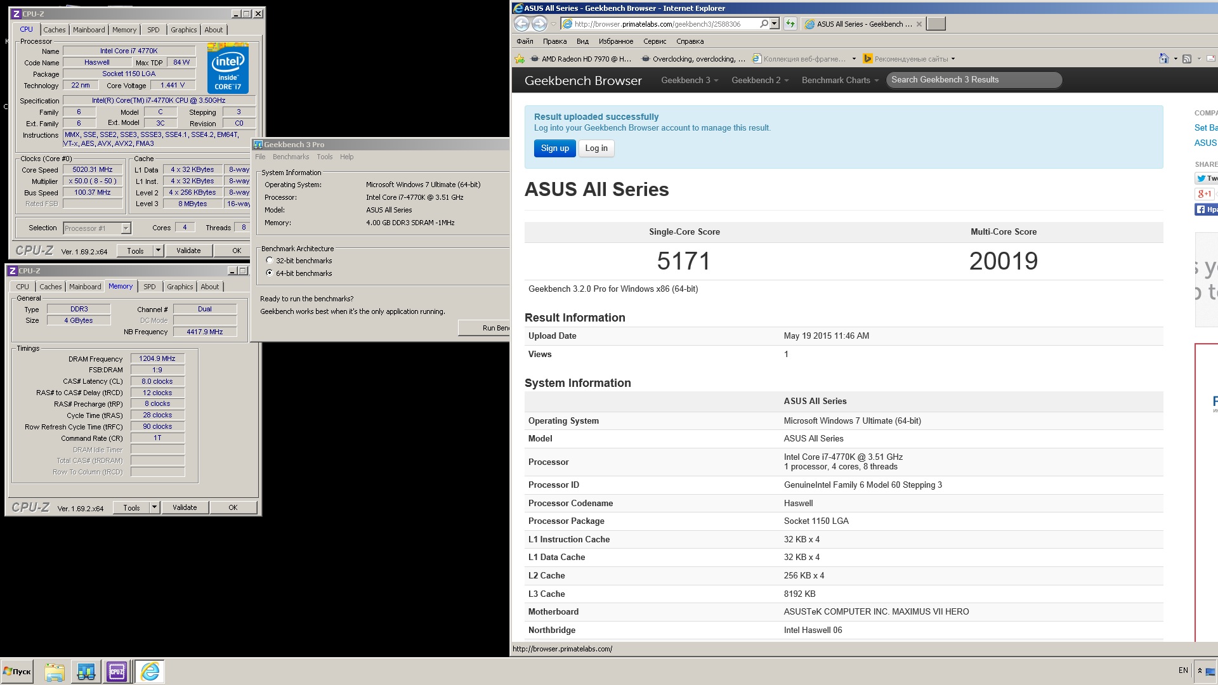Click the Intel Core i7 logo in CPU-Z
The image size is (1218, 685).
[228, 68]
